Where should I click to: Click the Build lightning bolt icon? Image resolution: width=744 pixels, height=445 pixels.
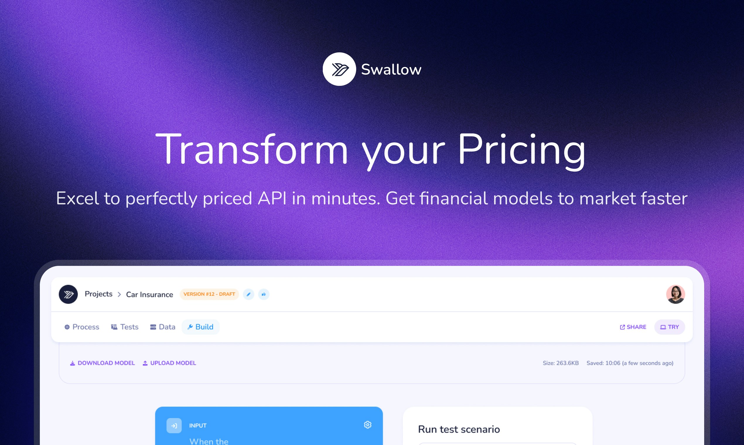190,327
